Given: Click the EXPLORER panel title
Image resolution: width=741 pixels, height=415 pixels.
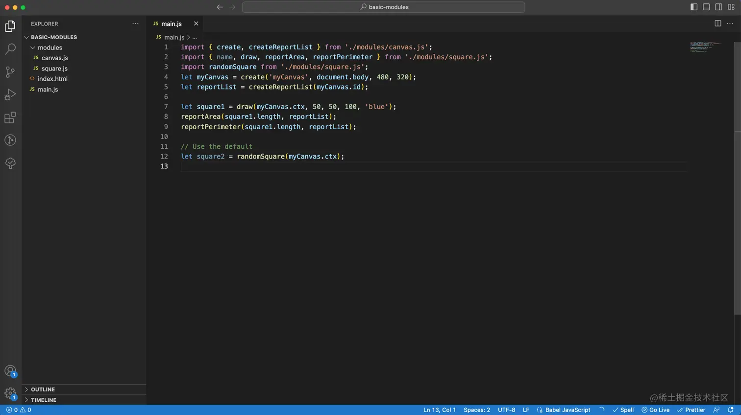Looking at the screenshot, I should (x=44, y=23).
